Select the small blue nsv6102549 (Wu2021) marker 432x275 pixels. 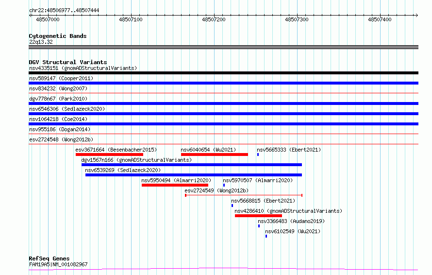(x=266, y=236)
